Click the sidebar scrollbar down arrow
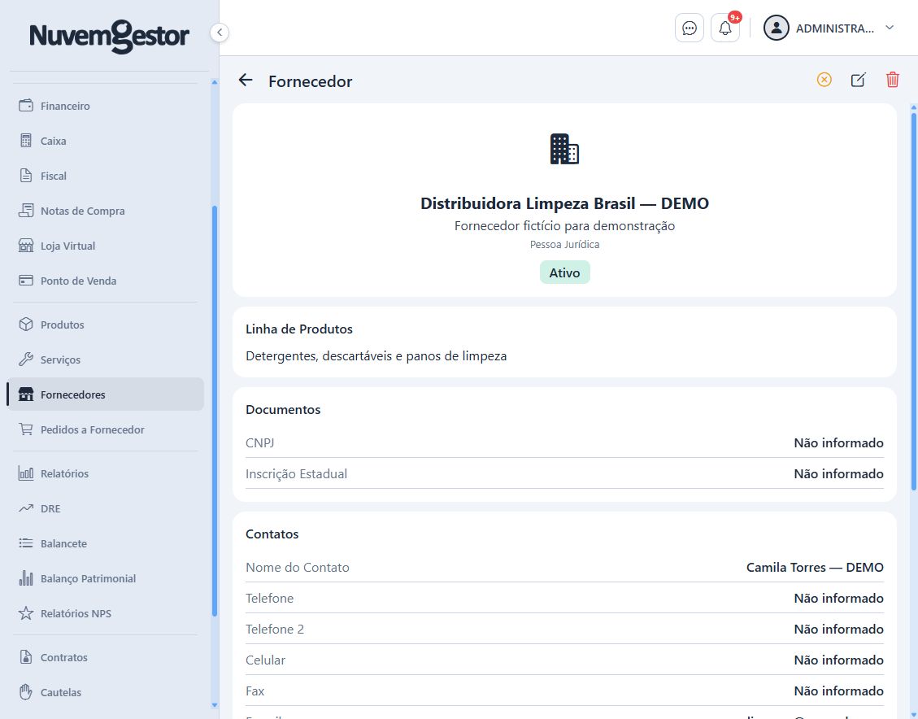Screen dimensions: 918x719 (215, 705)
